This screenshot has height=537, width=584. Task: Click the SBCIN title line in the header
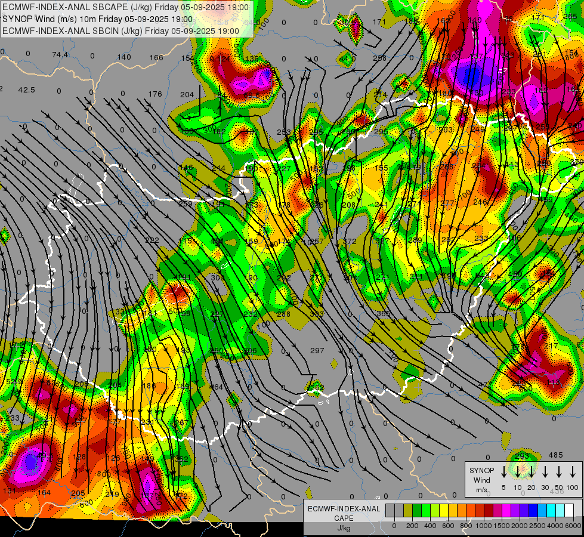[x=120, y=31]
